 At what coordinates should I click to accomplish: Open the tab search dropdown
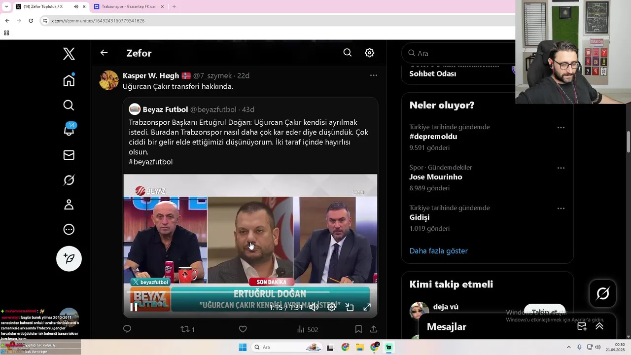tap(6, 6)
